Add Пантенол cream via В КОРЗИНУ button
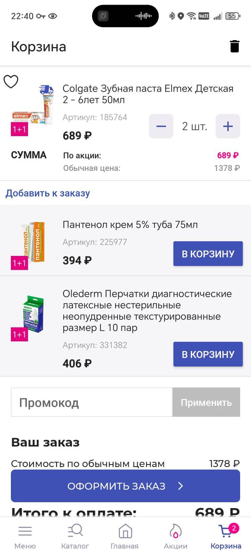Image resolution: width=251 pixels, height=555 pixels. 207,253
